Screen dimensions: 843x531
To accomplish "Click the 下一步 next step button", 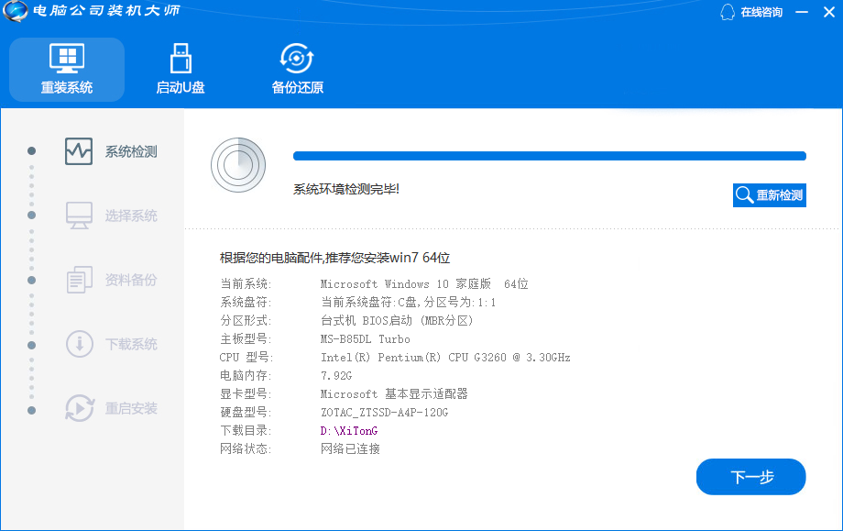I will (x=751, y=477).
